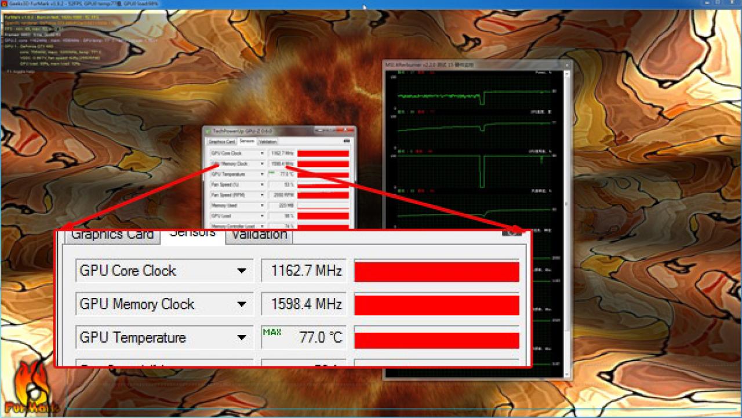Viewport: 742px width, 418px height.
Task: Expand the Fan Speed (%) sensor dropdown
Action: (x=262, y=184)
